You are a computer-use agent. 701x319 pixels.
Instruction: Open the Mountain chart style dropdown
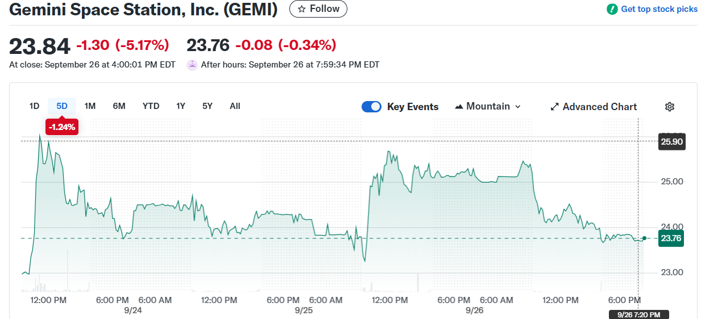click(488, 107)
